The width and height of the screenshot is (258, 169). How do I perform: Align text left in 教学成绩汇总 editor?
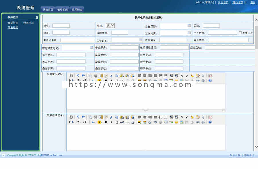coord(139,117)
